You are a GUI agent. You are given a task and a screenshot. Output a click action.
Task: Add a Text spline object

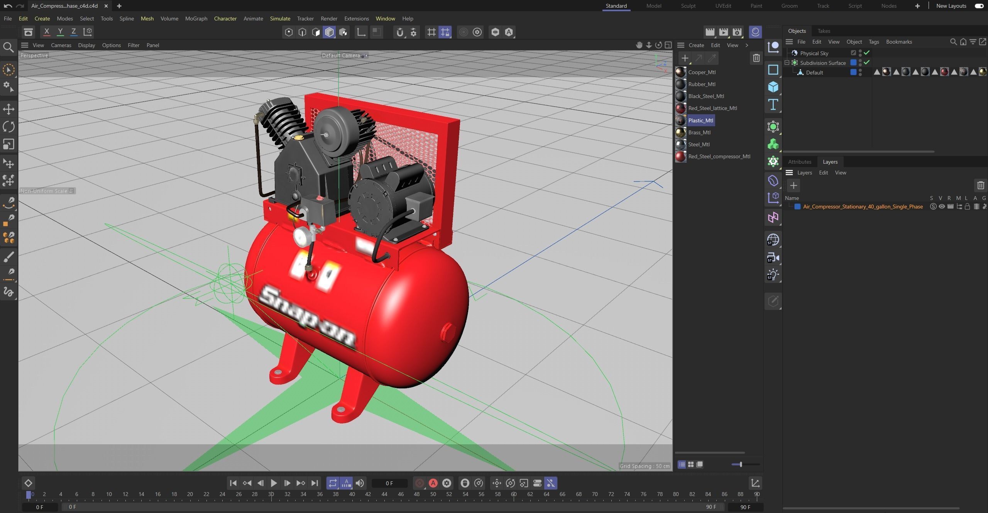coord(773,105)
